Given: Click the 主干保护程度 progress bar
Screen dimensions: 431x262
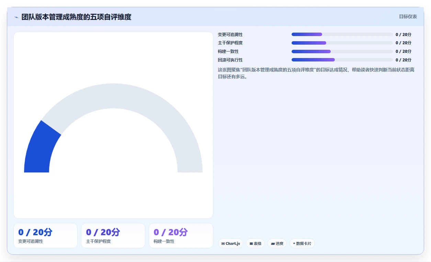Looking at the screenshot, I should [342, 43].
